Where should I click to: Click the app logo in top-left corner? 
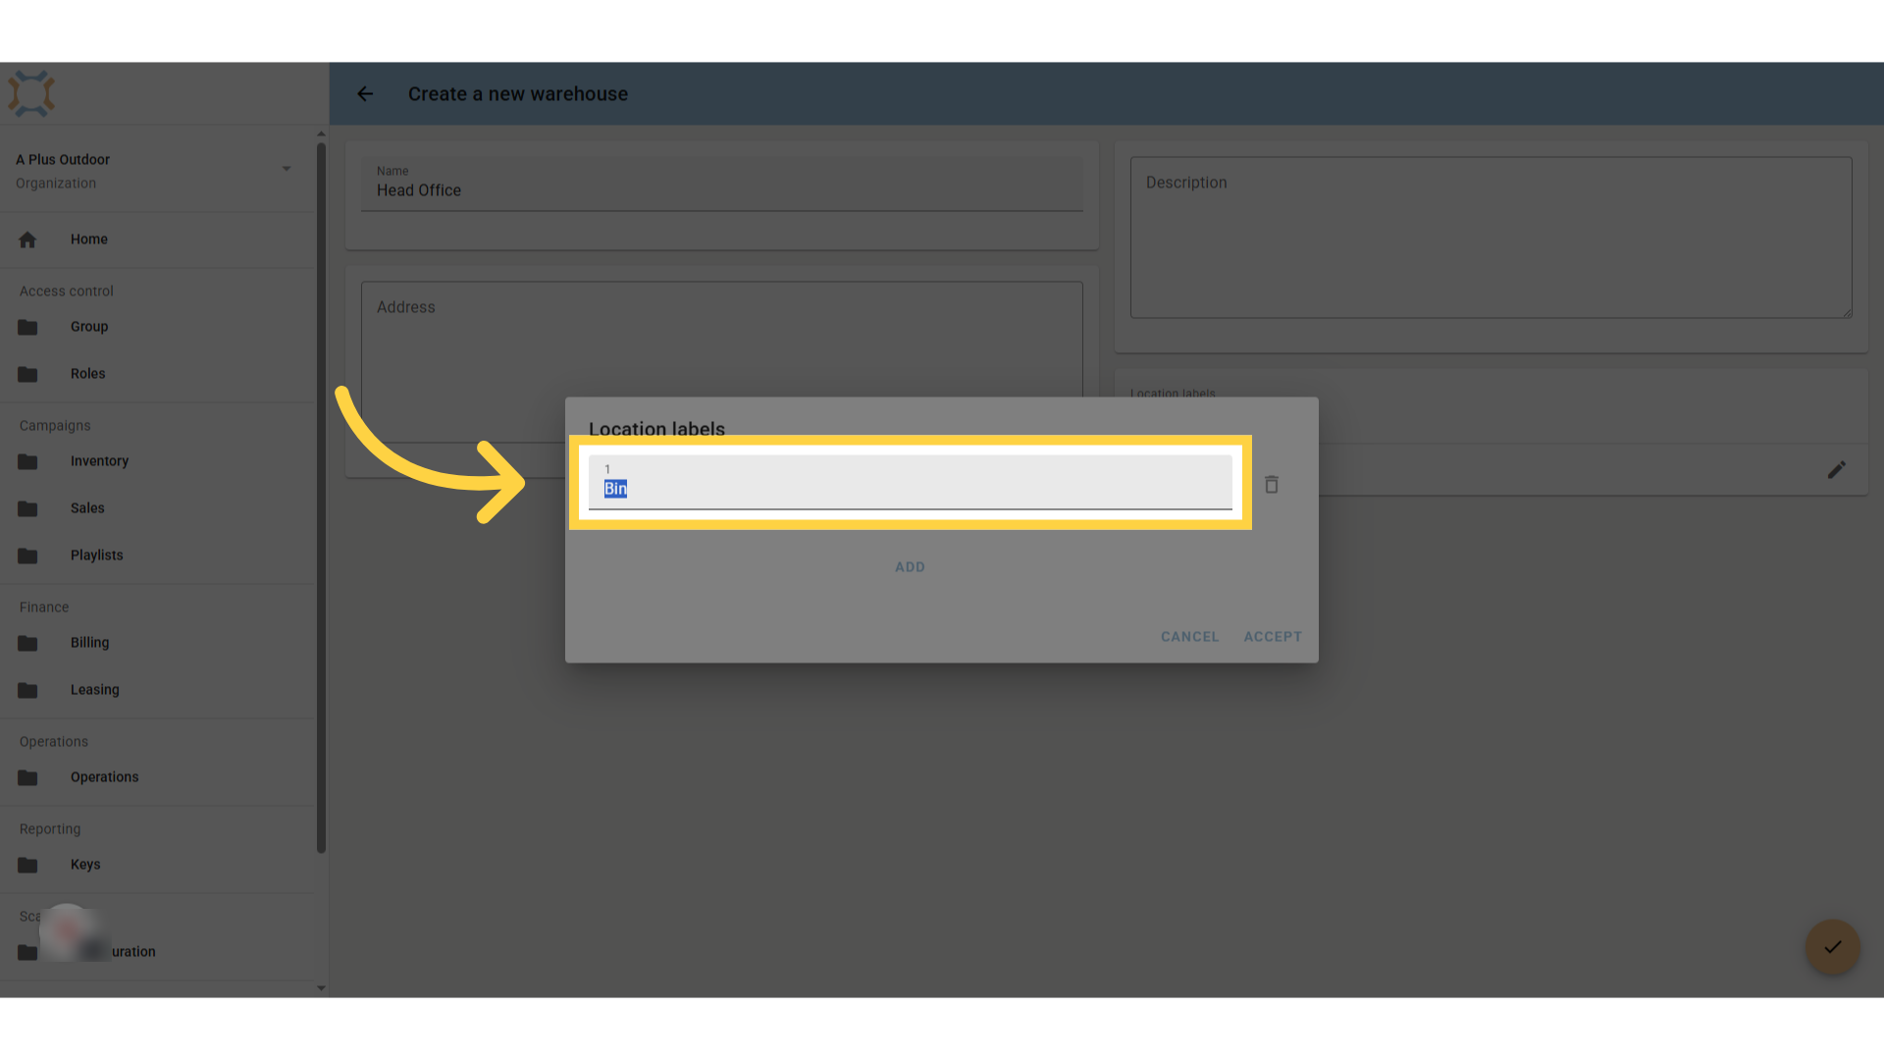pyautogui.click(x=31, y=94)
